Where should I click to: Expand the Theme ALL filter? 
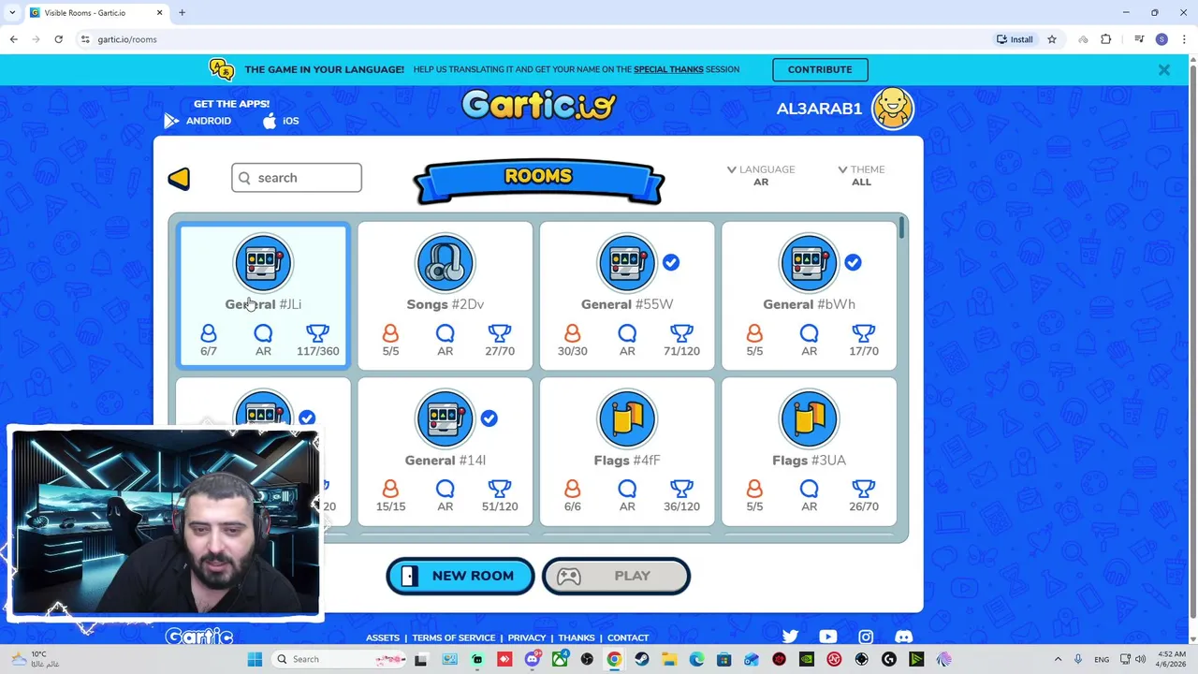(x=861, y=175)
